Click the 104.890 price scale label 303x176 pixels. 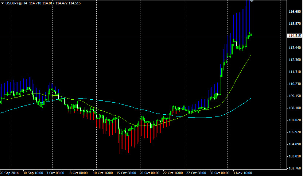click(x=295, y=144)
